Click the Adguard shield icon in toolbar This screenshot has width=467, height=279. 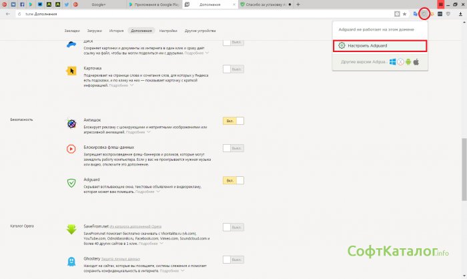click(x=424, y=13)
